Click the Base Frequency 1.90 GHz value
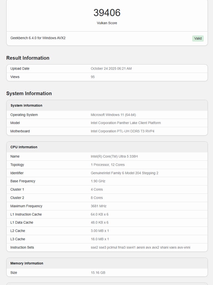Image resolution: width=213 pixels, height=285 pixels. point(98,181)
